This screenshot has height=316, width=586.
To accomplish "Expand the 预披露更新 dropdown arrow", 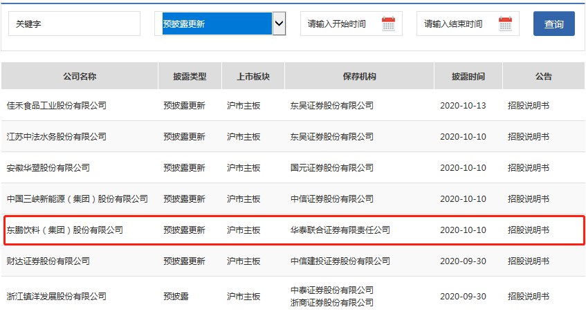I will (280, 24).
